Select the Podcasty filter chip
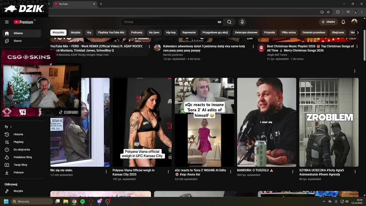The image size is (366, 206). [137, 33]
